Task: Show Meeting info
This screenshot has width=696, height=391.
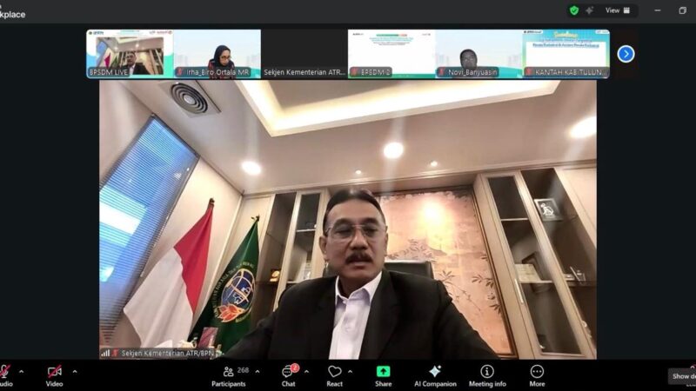Action: (x=487, y=375)
